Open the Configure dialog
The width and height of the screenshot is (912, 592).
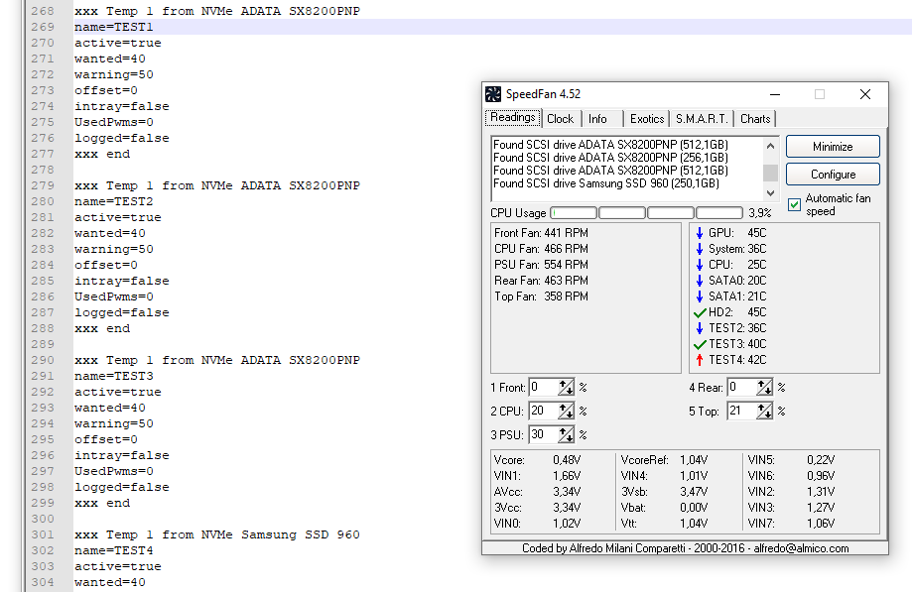[833, 175]
